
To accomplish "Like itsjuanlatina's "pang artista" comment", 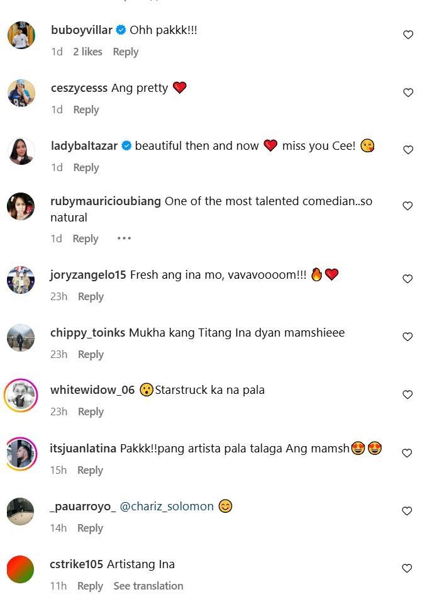I will click(407, 453).
